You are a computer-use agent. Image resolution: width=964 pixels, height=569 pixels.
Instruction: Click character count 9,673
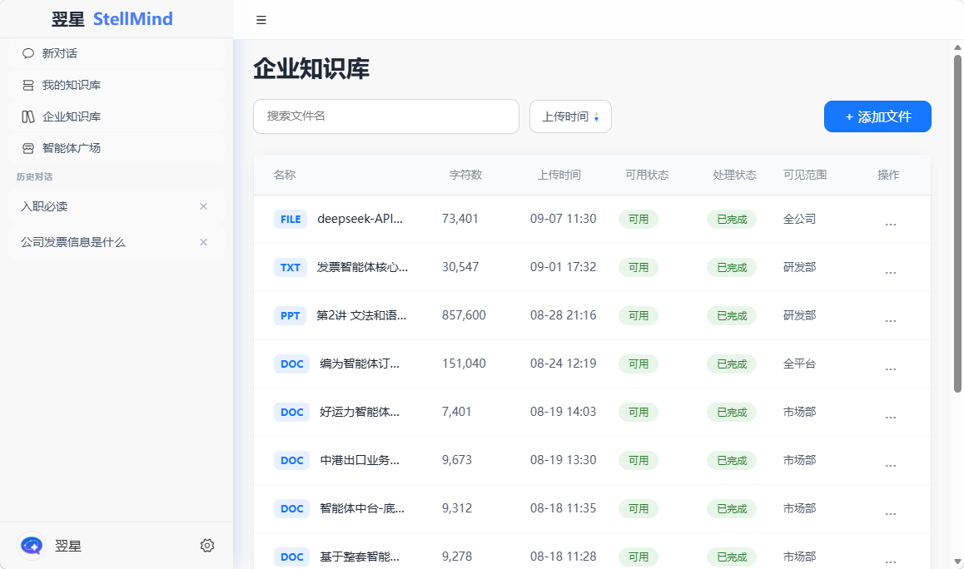[x=457, y=460]
